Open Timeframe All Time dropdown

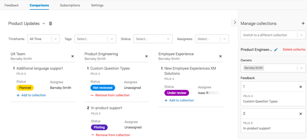pos(43,39)
